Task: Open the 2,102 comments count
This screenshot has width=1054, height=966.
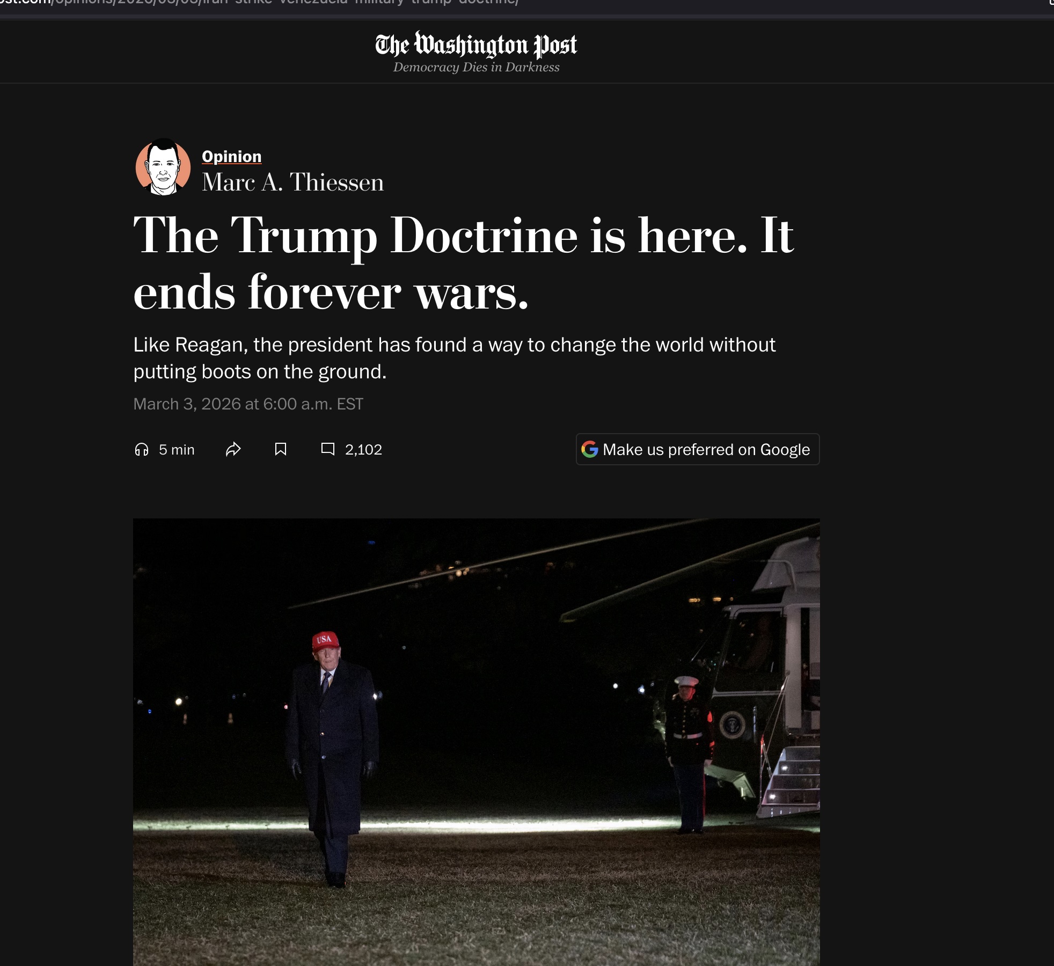Action: pos(364,450)
